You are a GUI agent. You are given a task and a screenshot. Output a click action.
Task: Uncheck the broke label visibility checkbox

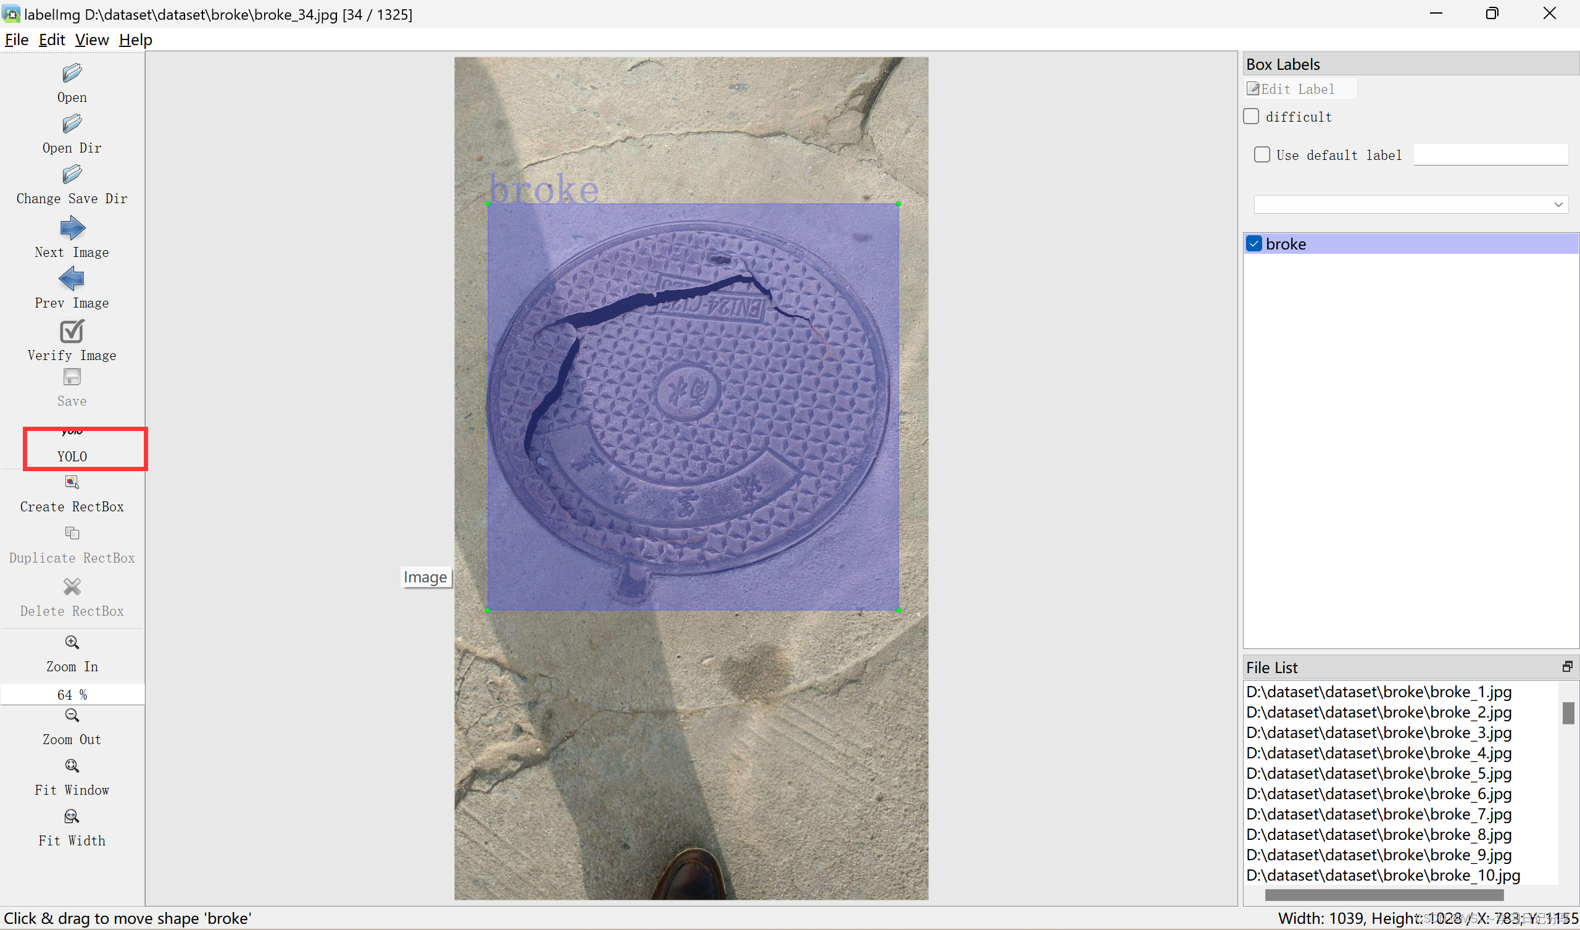[x=1254, y=244]
